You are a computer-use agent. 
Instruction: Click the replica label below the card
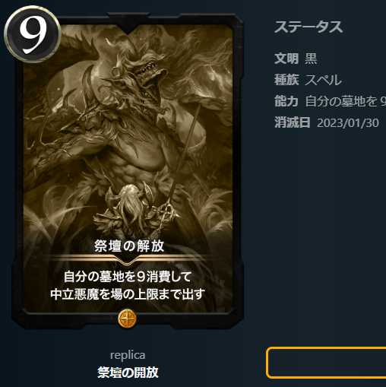tap(128, 355)
